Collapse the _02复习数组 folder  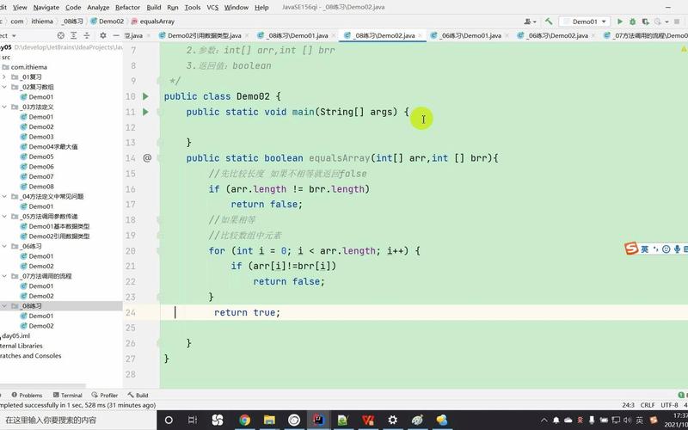[4, 87]
